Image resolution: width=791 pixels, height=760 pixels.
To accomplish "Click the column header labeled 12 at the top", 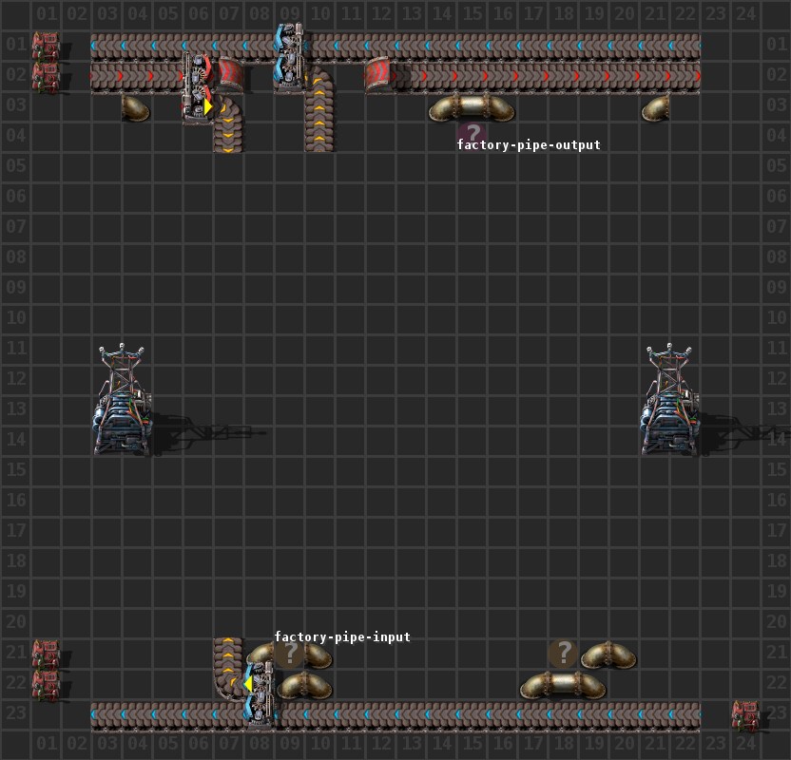I will (x=380, y=12).
